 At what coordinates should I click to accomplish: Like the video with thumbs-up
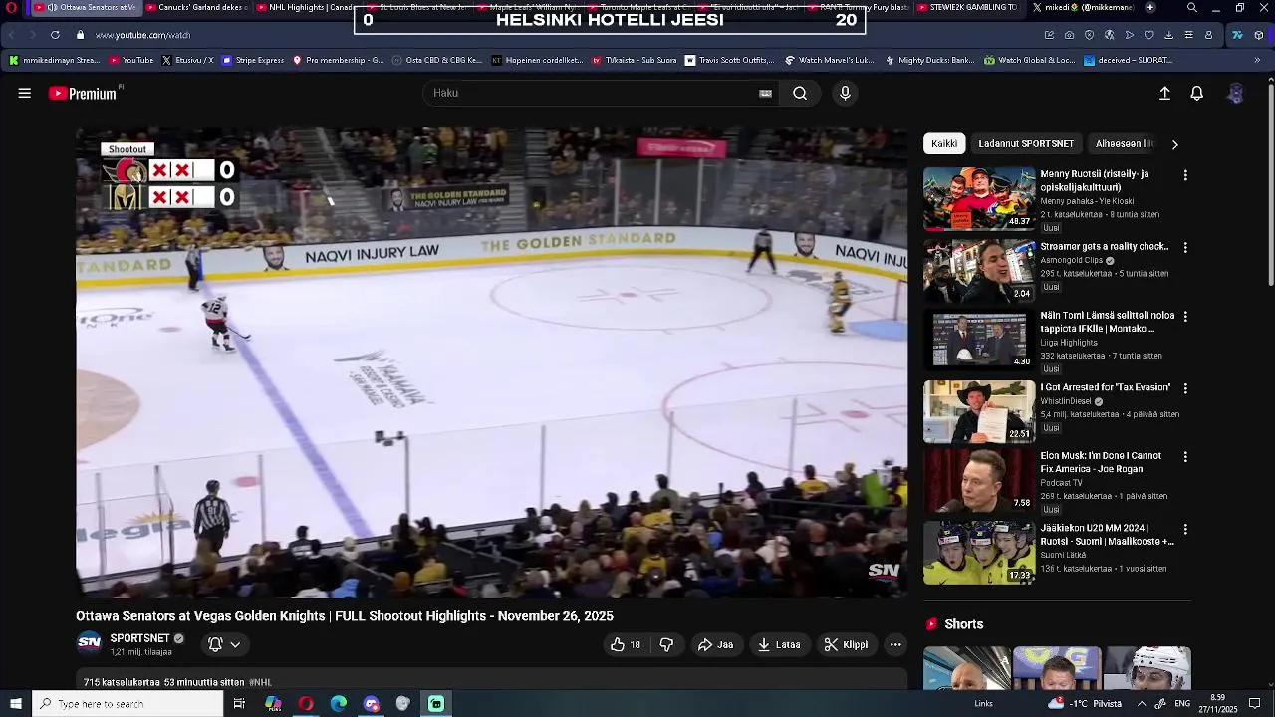coord(626,644)
